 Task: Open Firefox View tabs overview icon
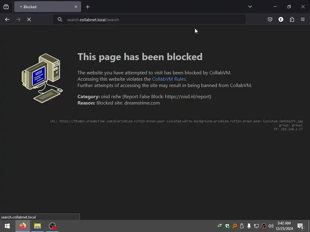[6, 7]
